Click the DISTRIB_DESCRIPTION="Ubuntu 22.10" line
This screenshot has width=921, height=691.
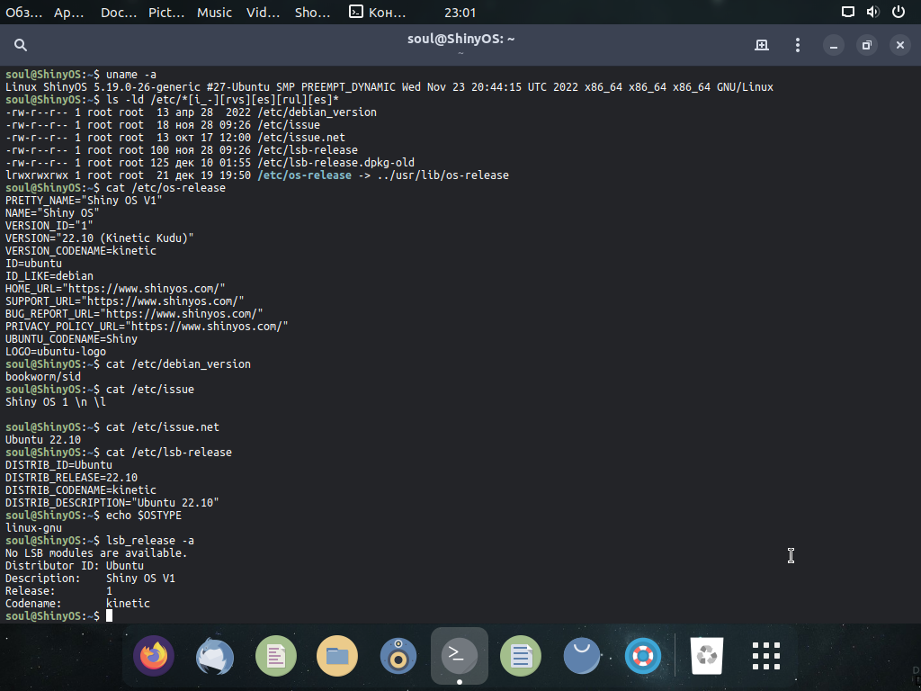pos(112,502)
